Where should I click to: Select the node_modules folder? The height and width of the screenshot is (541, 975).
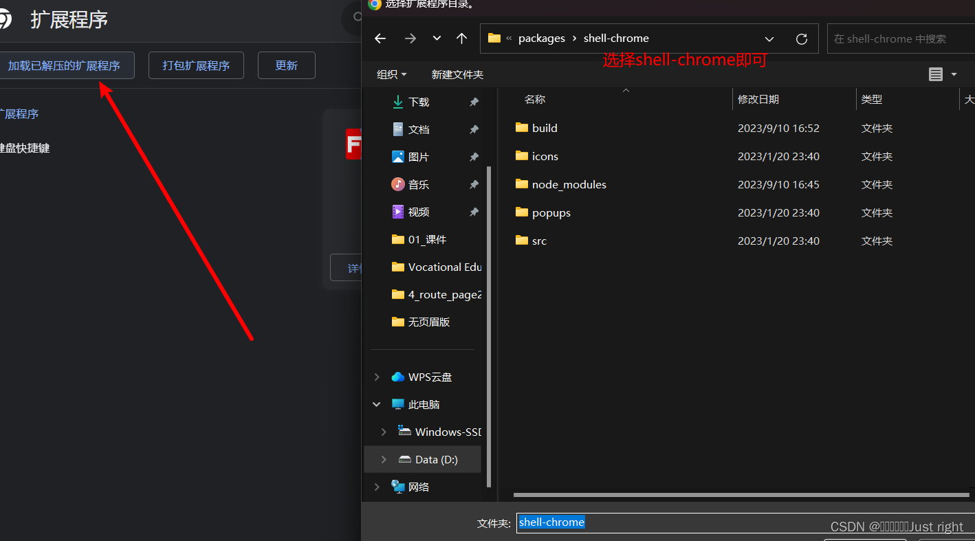pyautogui.click(x=561, y=184)
